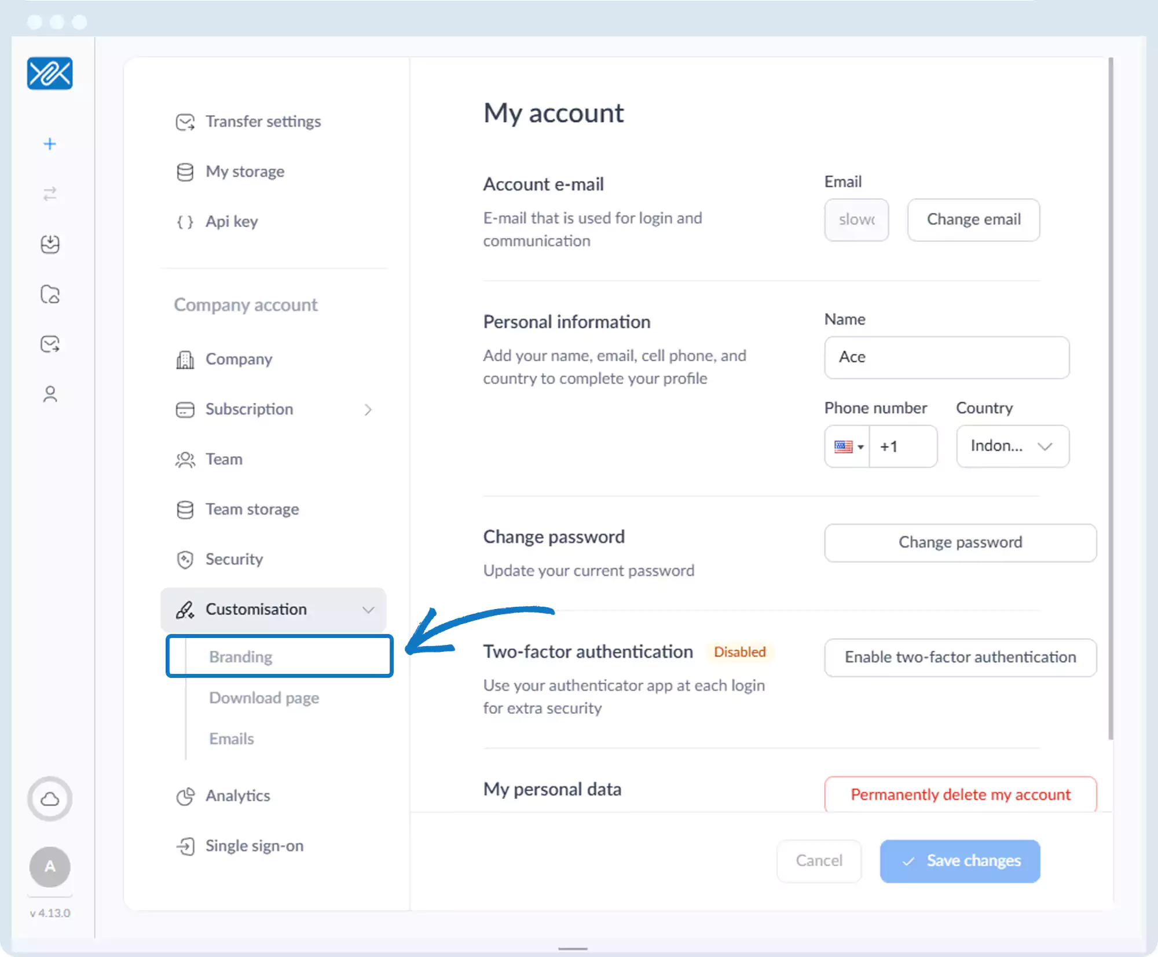
Task: Click the cloud storage icon
Action: 50,799
